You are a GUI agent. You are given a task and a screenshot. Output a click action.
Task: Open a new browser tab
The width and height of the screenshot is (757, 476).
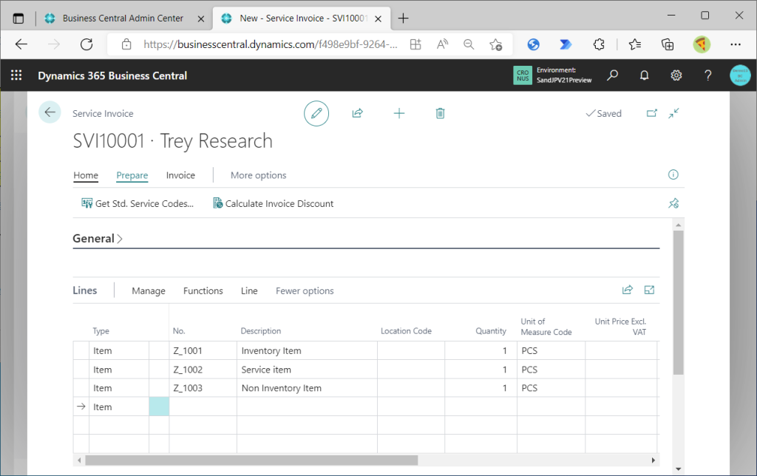403,18
